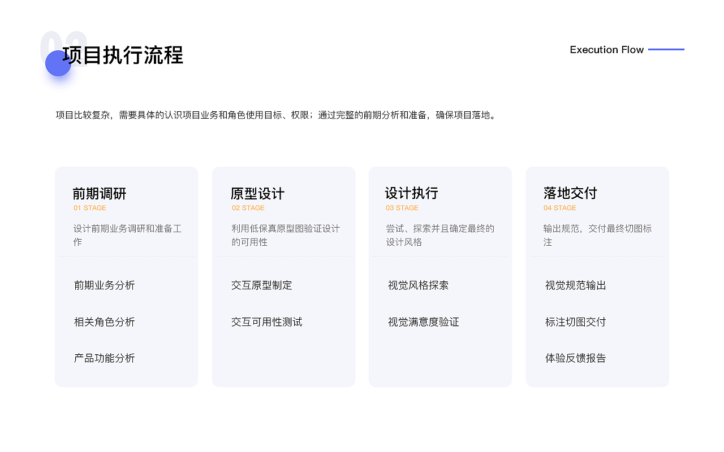Click the blue line next to Execution Flow

[x=667, y=50]
